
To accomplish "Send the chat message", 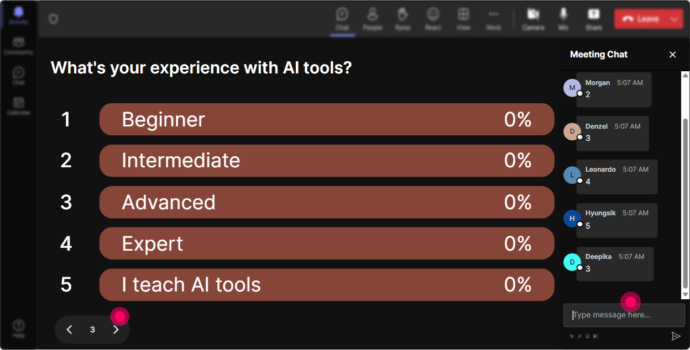I will [676, 336].
